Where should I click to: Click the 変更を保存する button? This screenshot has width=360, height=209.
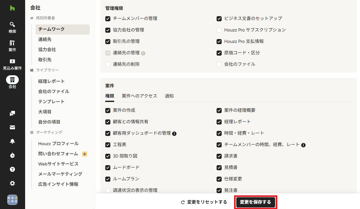(255, 202)
